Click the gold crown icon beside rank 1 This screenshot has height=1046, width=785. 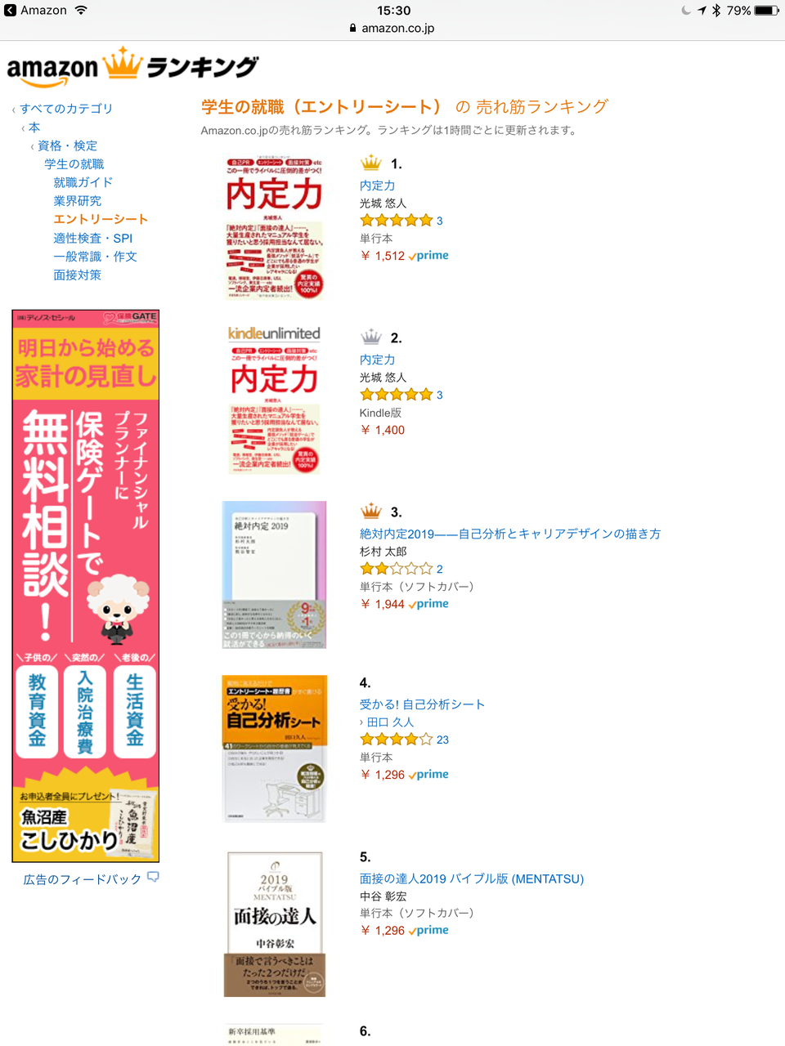(x=371, y=163)
